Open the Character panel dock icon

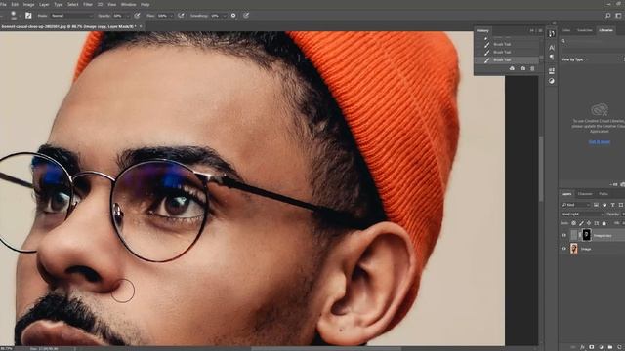[551, 48]
